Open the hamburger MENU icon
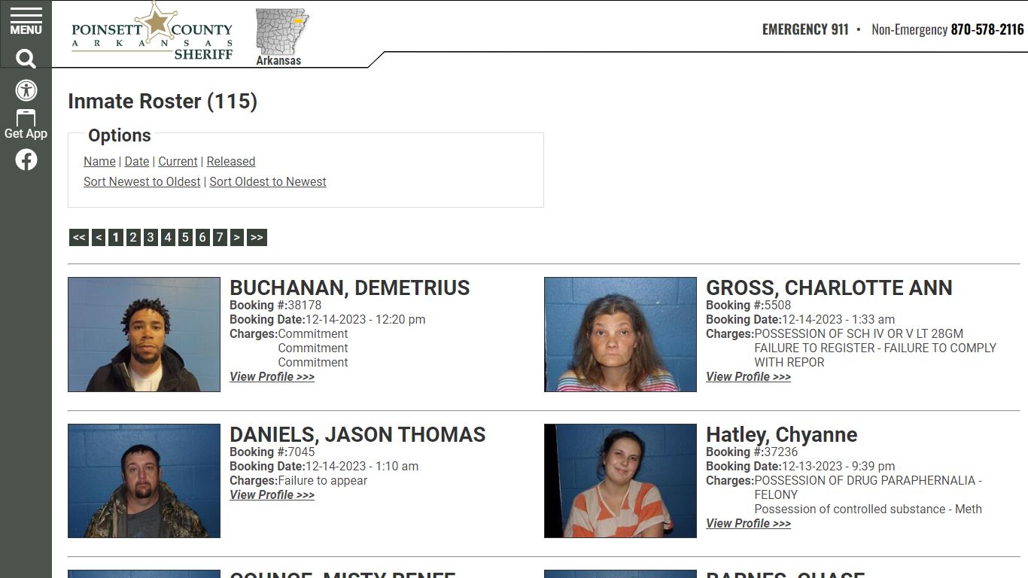The image size is (1028, 578). tap(26, 22)
